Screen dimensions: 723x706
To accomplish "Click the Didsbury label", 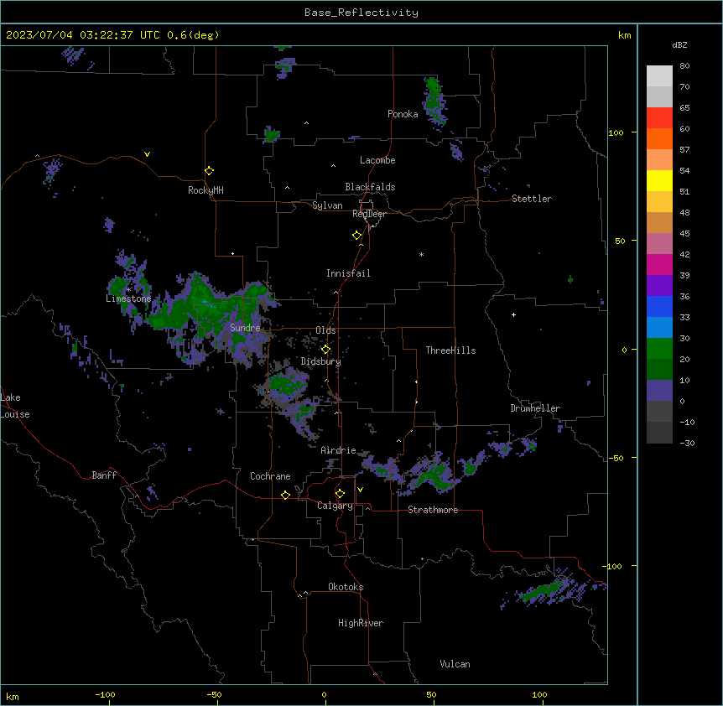I will pyautogui.click(x=321, y=361).
